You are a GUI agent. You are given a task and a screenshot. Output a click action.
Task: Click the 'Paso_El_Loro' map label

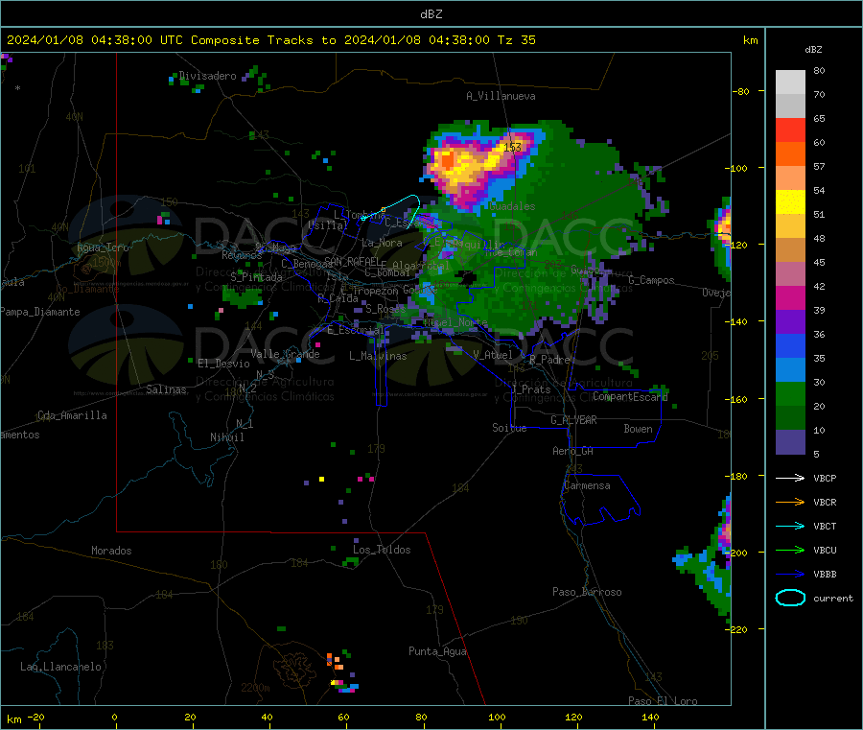[x=663, y=701]
